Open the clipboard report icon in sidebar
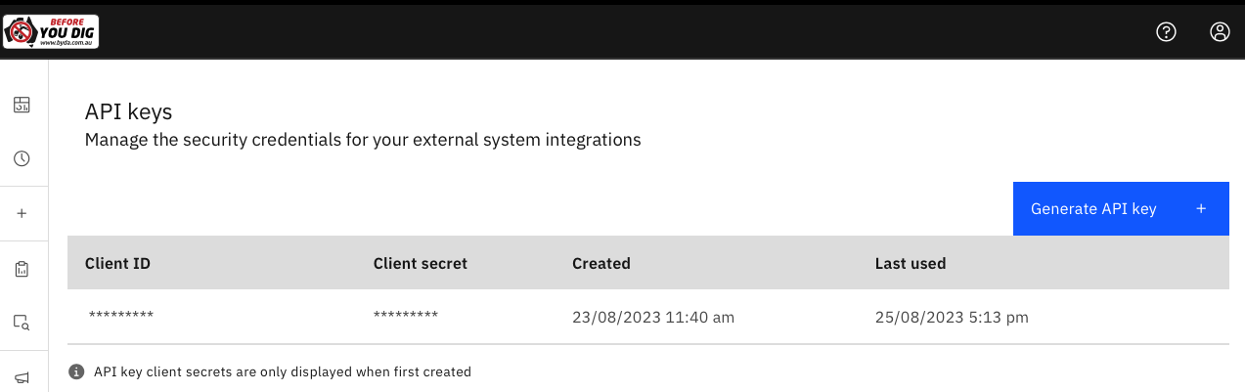 tap(22, 269)
